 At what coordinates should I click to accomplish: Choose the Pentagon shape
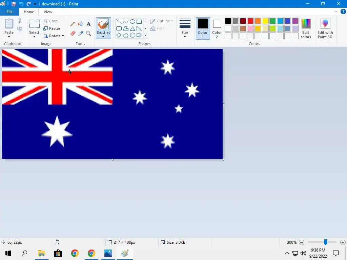click(125, 35)
